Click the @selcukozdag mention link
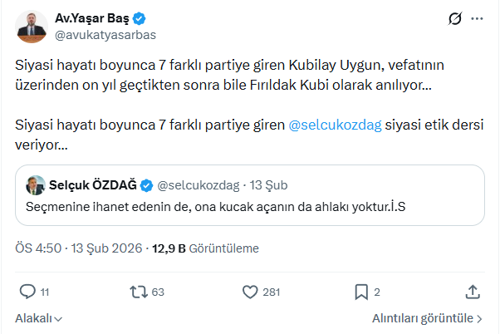 (334, 125)
